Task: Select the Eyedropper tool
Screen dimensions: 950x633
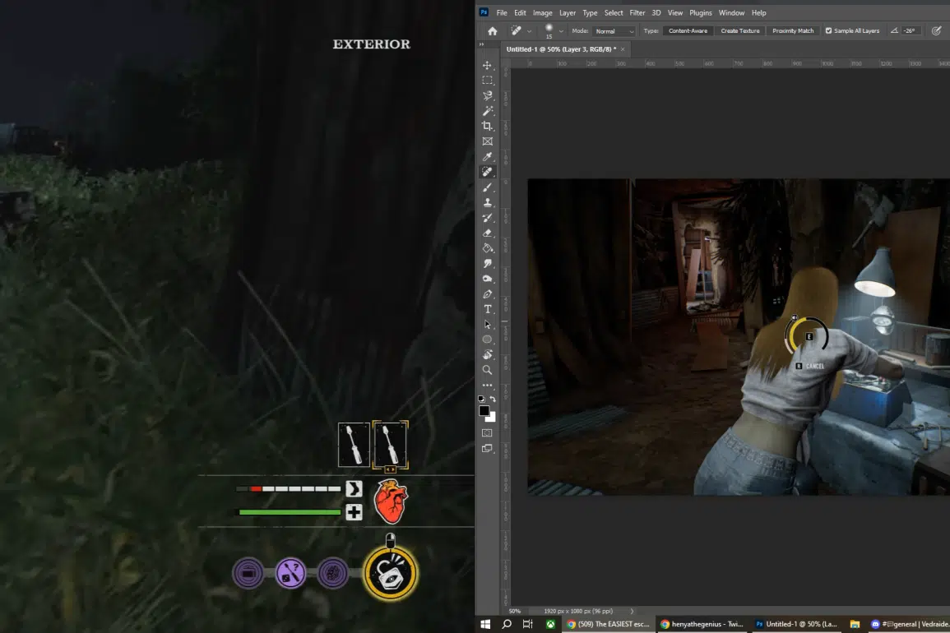Action: pyautogui.click(x=487, y=157)
